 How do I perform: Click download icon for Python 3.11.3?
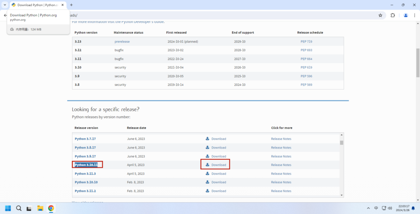[207, 173]
